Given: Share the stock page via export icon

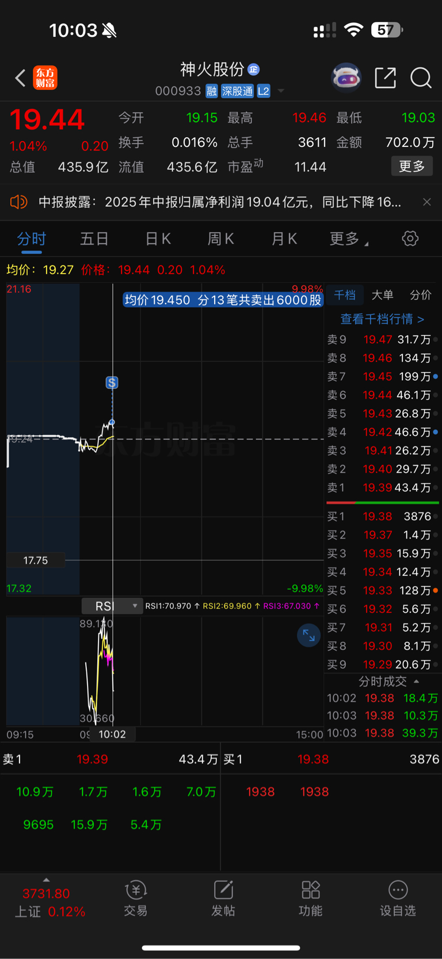Looking at the screenshot, I should click(385, 77).
